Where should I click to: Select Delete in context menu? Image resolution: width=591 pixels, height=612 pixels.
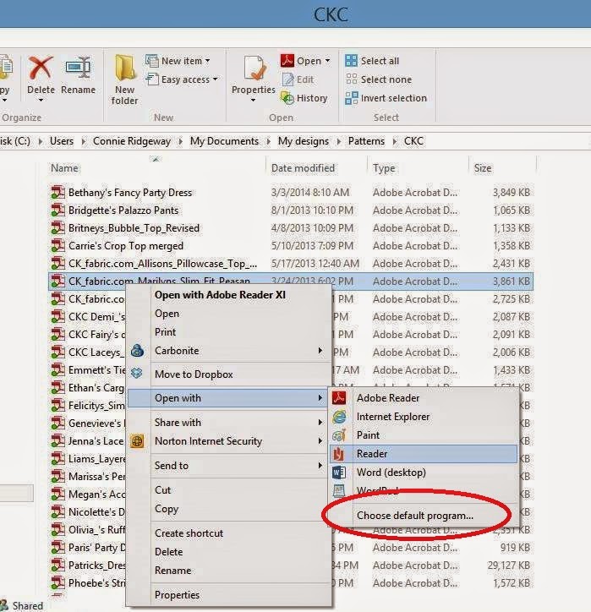pos(168,552)
